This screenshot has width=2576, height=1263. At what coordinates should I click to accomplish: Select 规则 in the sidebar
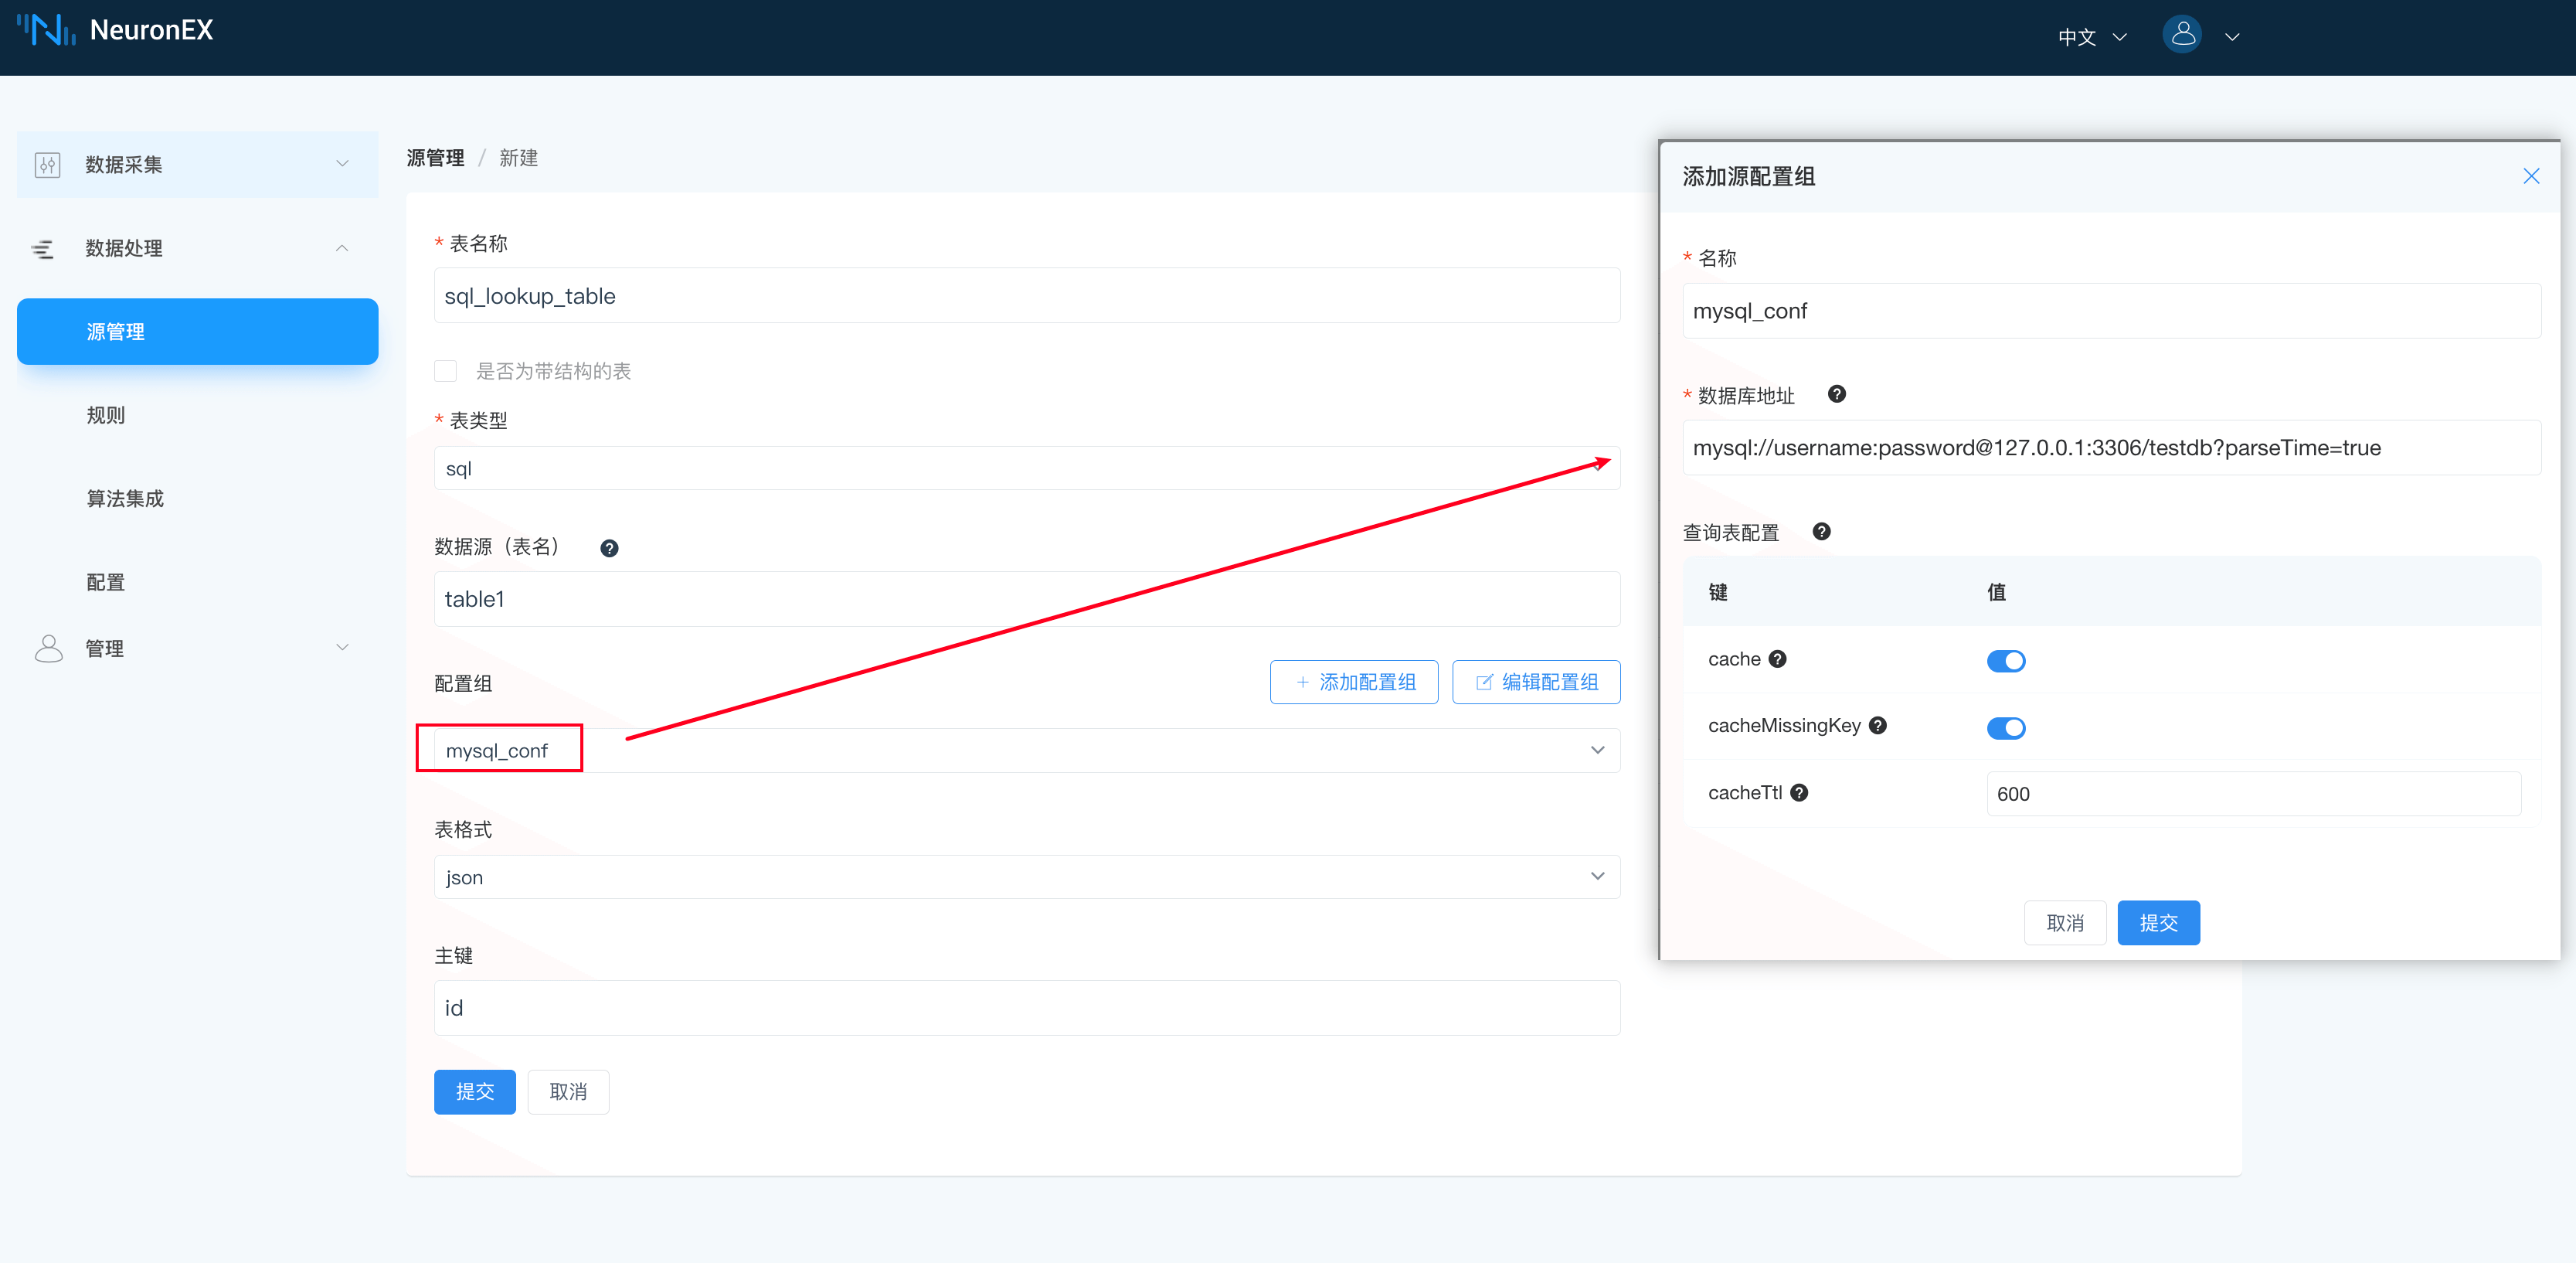click(x=105, y=414)
